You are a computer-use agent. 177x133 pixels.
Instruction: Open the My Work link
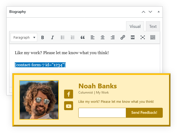(x=102, y=93)
